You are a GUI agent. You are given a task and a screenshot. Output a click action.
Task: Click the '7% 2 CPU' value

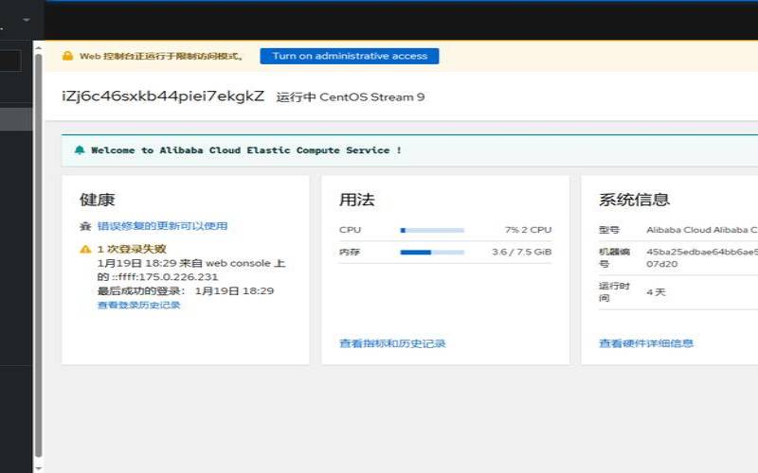pos(528,230)
